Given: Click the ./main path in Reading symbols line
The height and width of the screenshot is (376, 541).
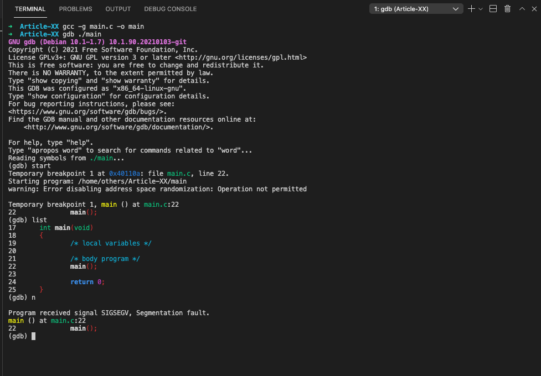Looking at the screenshot, I should click(101, 158).
